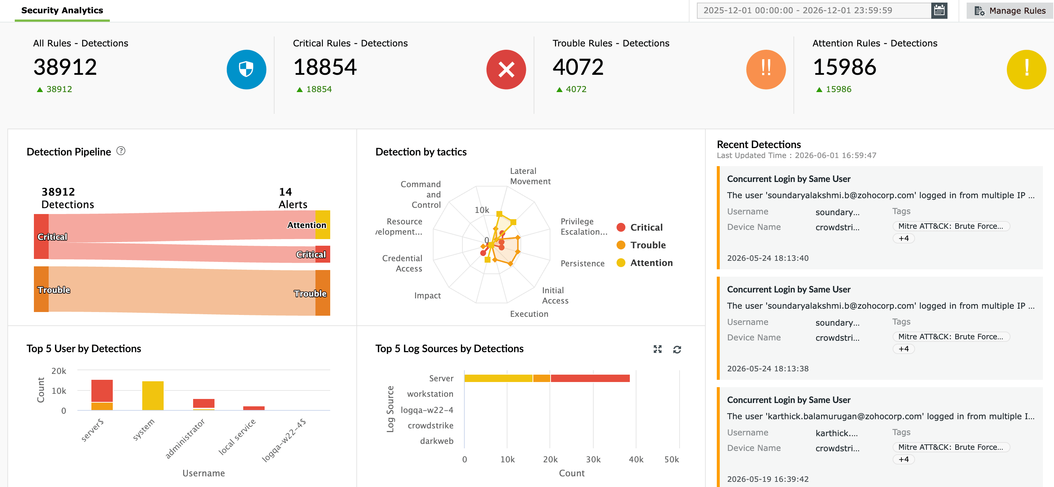
Task: Click the Lateral Movement axis label
Action: pos(530,176)
